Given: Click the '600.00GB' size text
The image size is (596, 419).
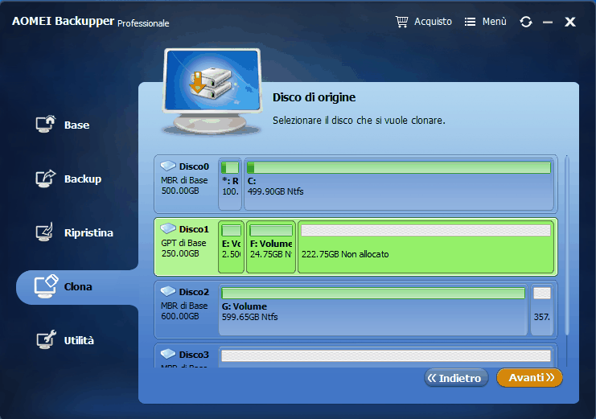Looking at the screenshot, I should click(x=180, y=316).
